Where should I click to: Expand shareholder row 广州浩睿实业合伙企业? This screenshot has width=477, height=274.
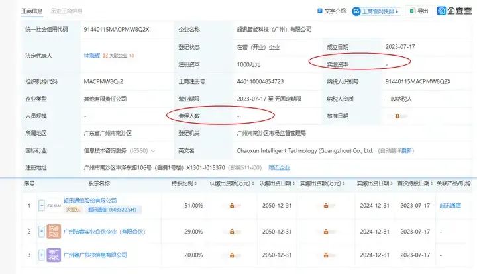point(42,232)
